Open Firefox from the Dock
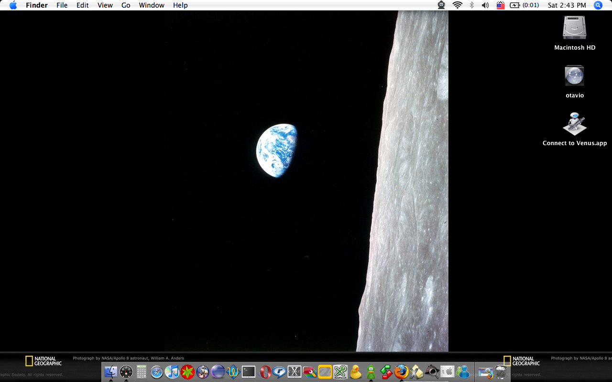 pyautogui.click(x=402, y=371)
